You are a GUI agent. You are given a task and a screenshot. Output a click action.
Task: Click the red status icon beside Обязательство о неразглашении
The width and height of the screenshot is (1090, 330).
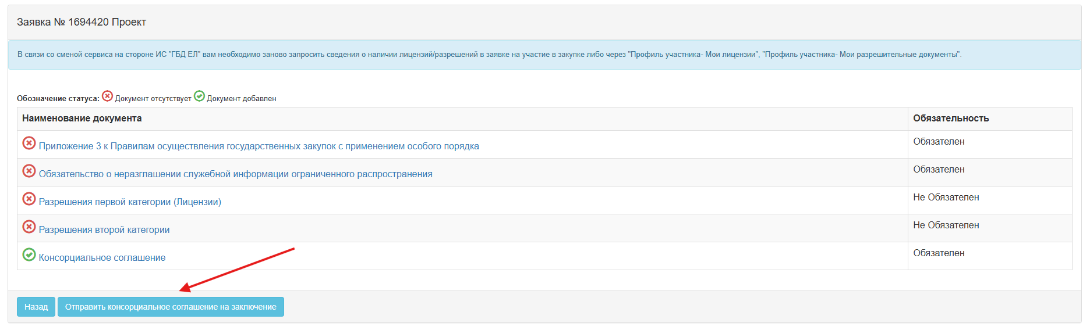click(29, 171)
